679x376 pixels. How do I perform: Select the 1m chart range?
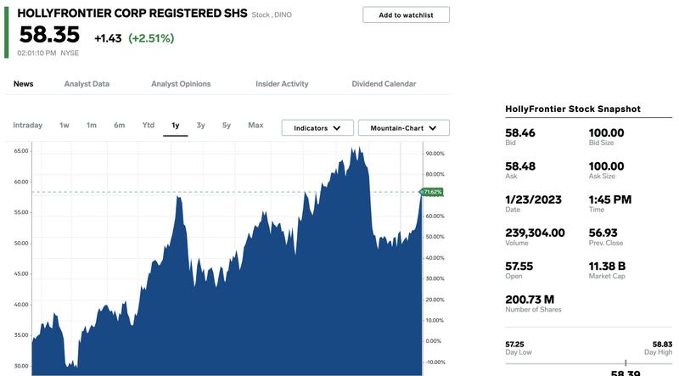click(92, 125)
